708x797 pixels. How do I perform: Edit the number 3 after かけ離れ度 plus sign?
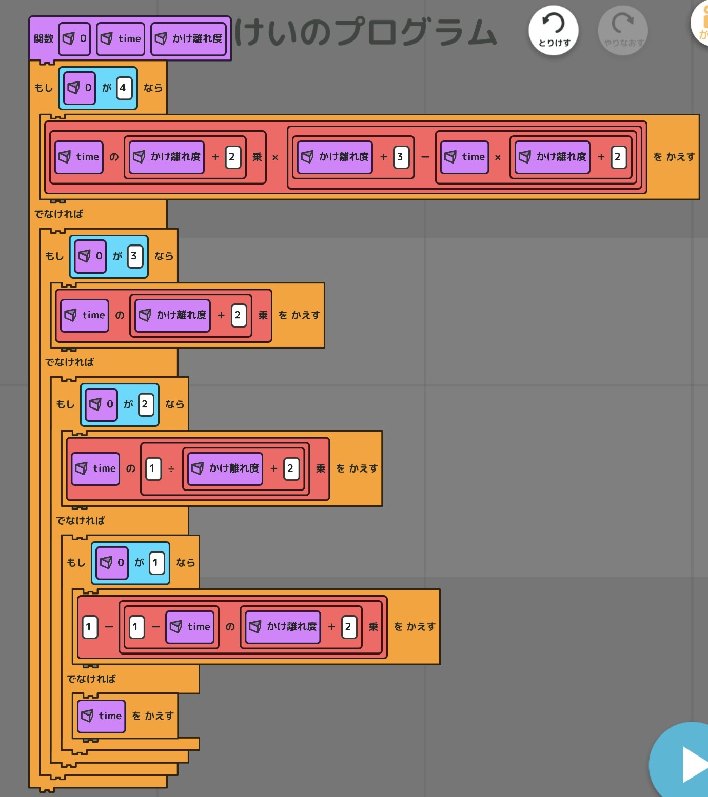pyautogui.click(x=401, y=157)
